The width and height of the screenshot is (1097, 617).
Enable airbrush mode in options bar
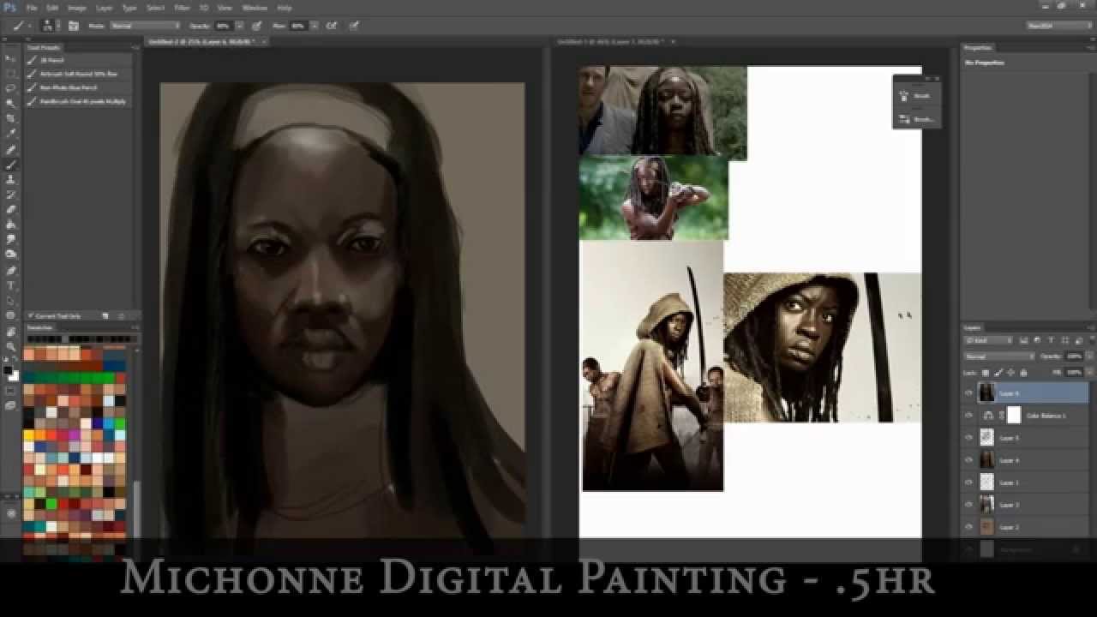(331, 26)
